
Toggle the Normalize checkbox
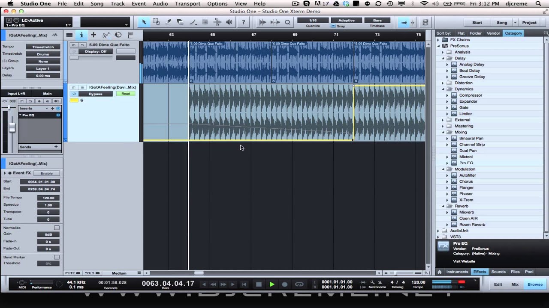57,228
